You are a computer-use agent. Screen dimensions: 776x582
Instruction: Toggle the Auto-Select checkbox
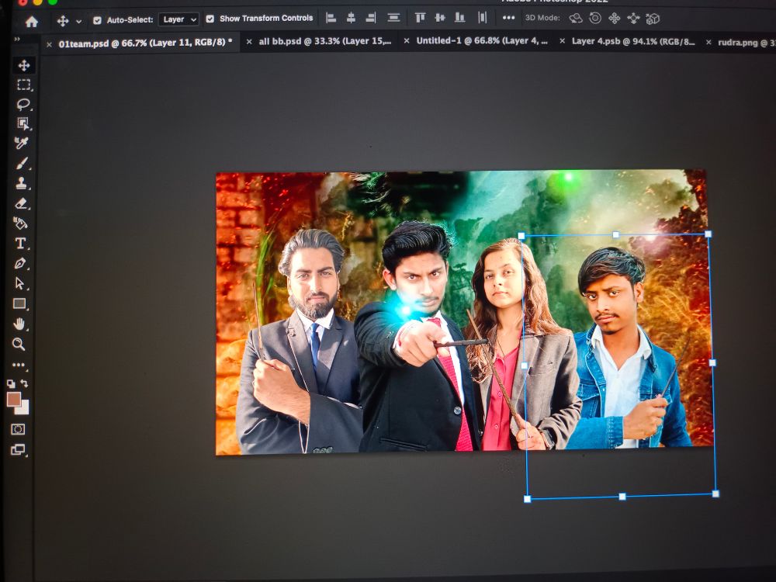click(97, 20)
